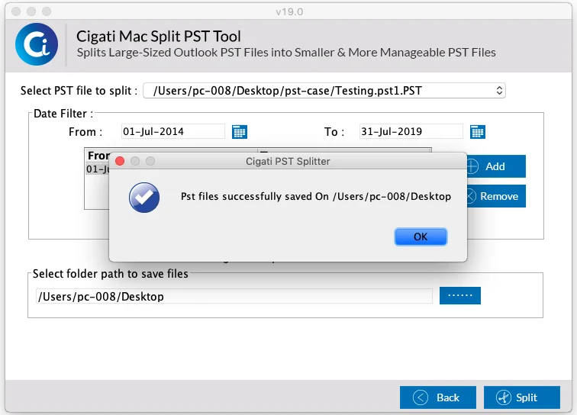
Task: Click the success message text in dialog
Action: coord(316,197)
